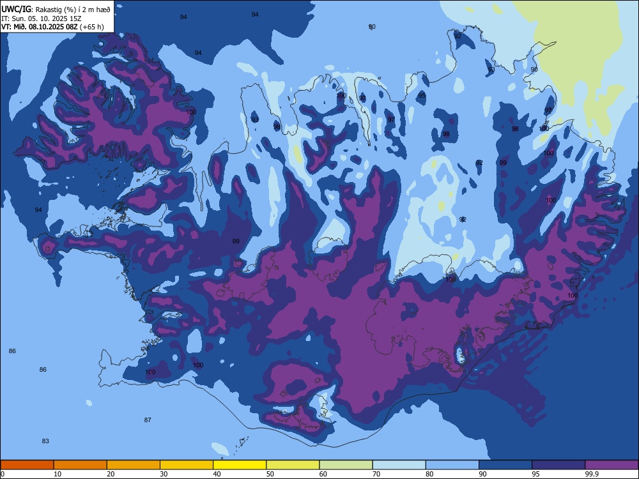Viewport: 639px width, 479px height.
Task: Click the amber 30–40 legend swatch
Action: 187,465
